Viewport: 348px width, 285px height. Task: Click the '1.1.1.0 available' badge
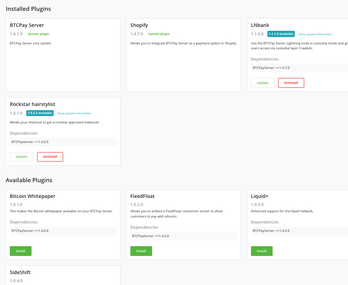[x=281, y=34]
